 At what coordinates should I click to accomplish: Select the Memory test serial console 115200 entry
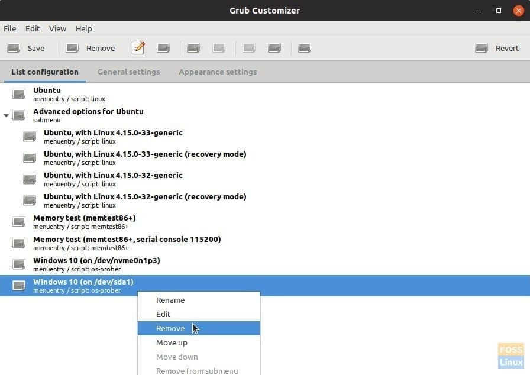pos(265,243)
